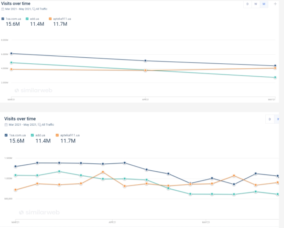This screenshot has height=228, width=284.
Task: Select D granularity in the bottom chart
Action: 270,119
